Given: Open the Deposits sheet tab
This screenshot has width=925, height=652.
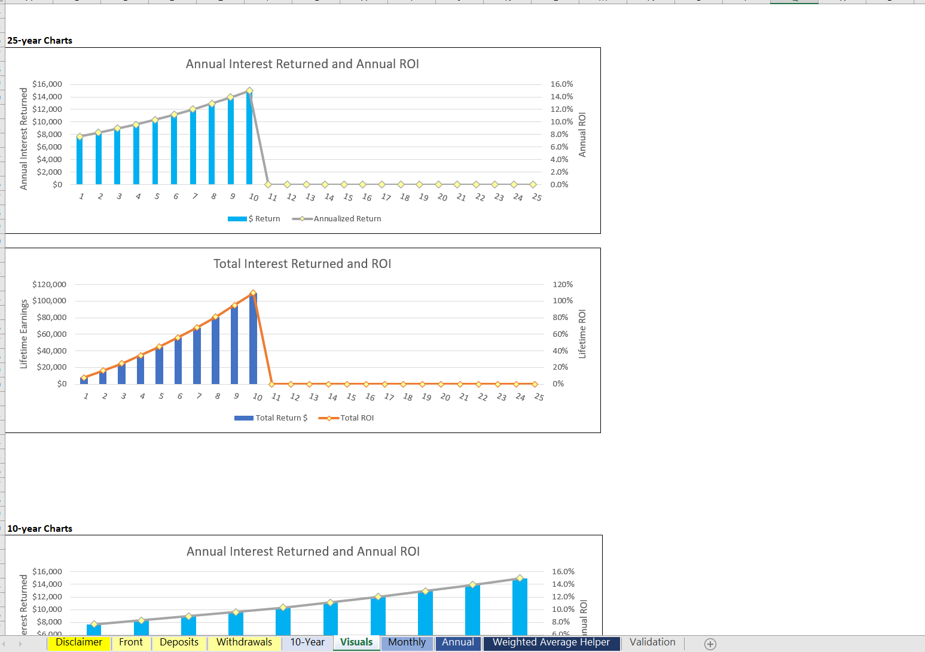Looking at the screenshot, I should point(179,642).
